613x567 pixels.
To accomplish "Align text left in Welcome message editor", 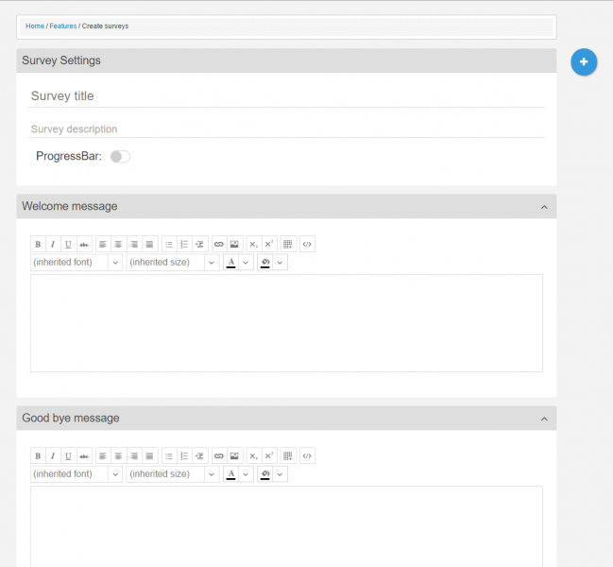I will [x=103, y=245].
